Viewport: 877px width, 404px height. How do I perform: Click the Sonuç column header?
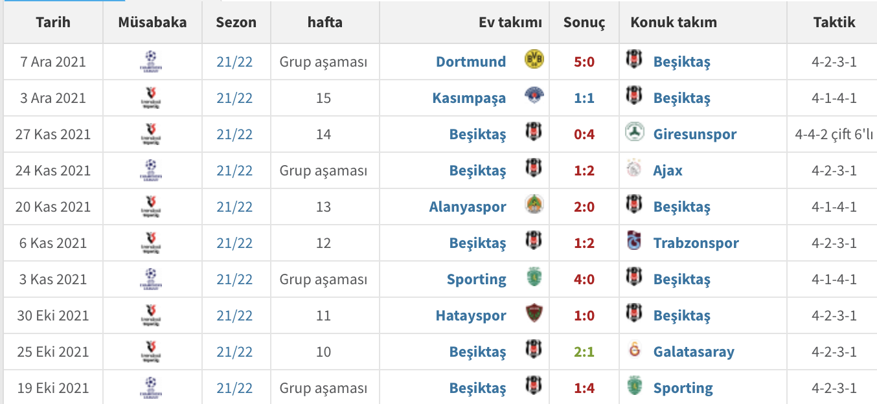point(584,23)
